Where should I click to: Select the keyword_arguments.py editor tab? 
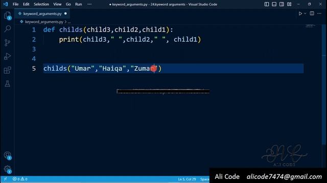click(42, 14)
